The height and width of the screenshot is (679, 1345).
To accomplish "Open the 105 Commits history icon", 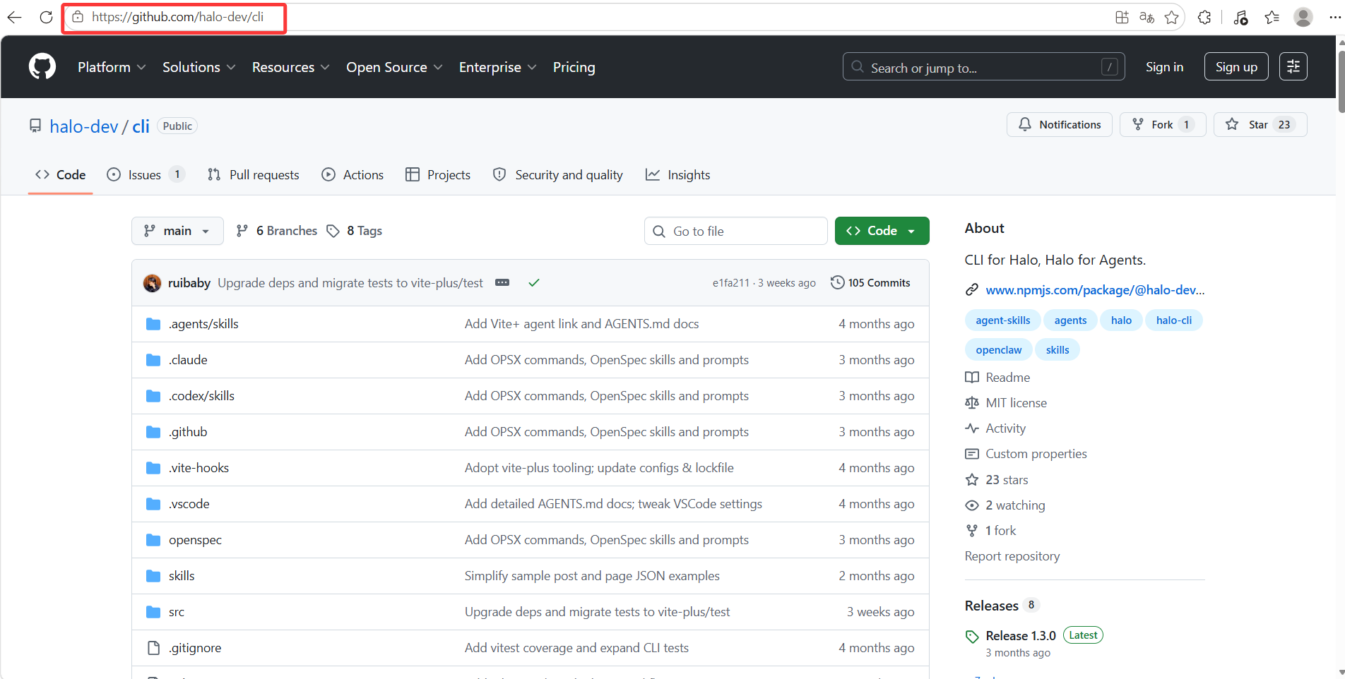I will (x=837, y=282).
